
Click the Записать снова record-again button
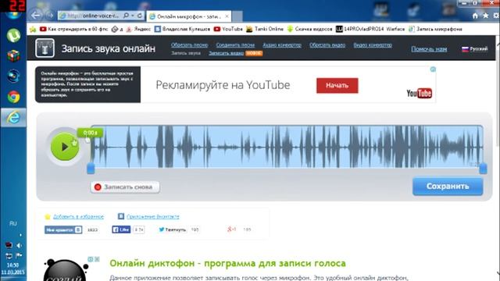point(125,187)
